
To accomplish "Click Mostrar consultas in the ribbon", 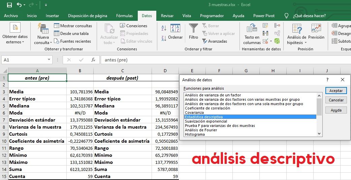I will tap(73, 26).
